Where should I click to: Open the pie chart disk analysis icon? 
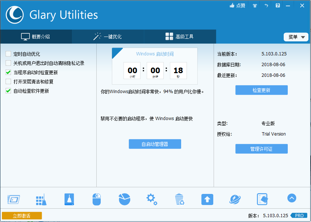124,199
